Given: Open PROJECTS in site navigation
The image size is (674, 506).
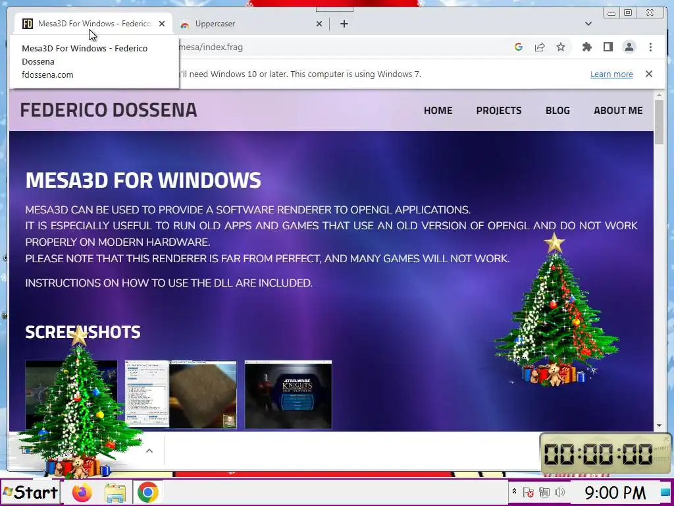Looking at the screenshot, I should [499, 111].
